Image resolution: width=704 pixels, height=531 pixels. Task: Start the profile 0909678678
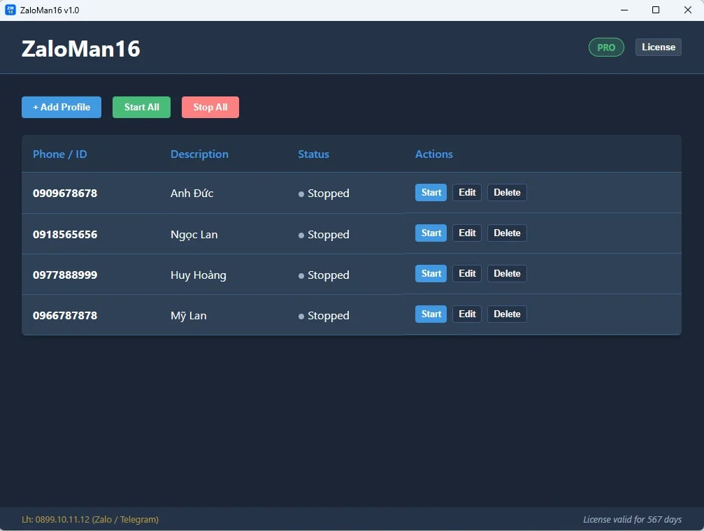tap(430, 192)
